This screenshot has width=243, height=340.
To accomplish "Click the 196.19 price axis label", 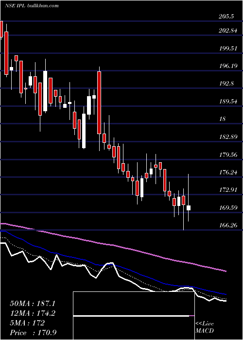I will coord(228,66).
